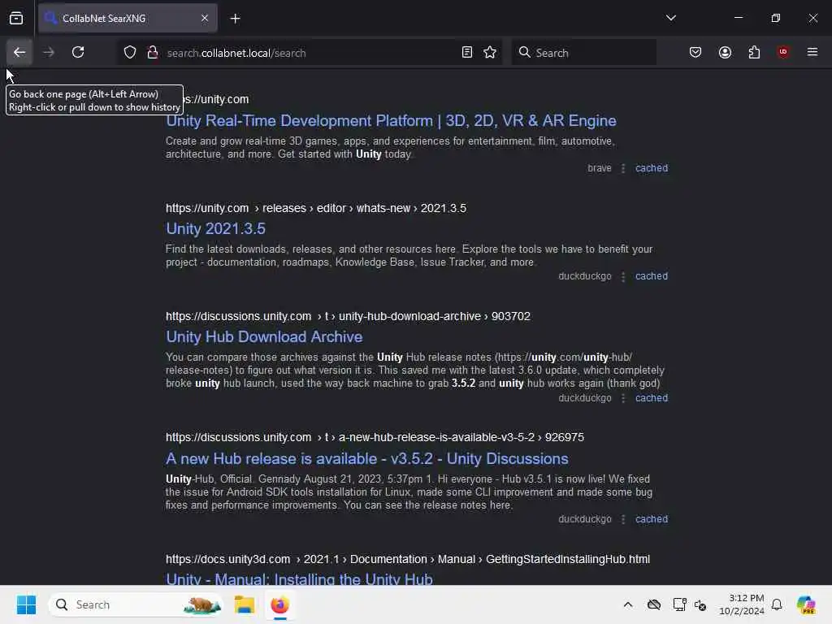
Task: Open A new Hub release v3.5.2 result
Action: pyautogui.click(x=367, y=458)
